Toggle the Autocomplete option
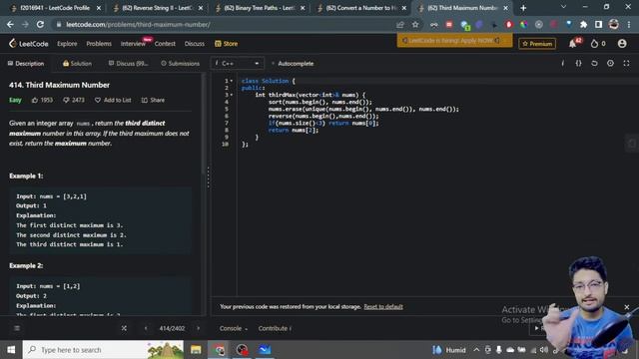639x359 pixels. (293, 64)
